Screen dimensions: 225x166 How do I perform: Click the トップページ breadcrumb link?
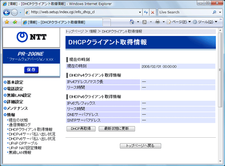click(x=75, y=31)
